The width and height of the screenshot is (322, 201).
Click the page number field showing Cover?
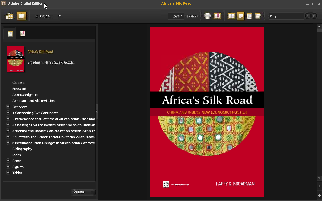click(x=176, y=16)
